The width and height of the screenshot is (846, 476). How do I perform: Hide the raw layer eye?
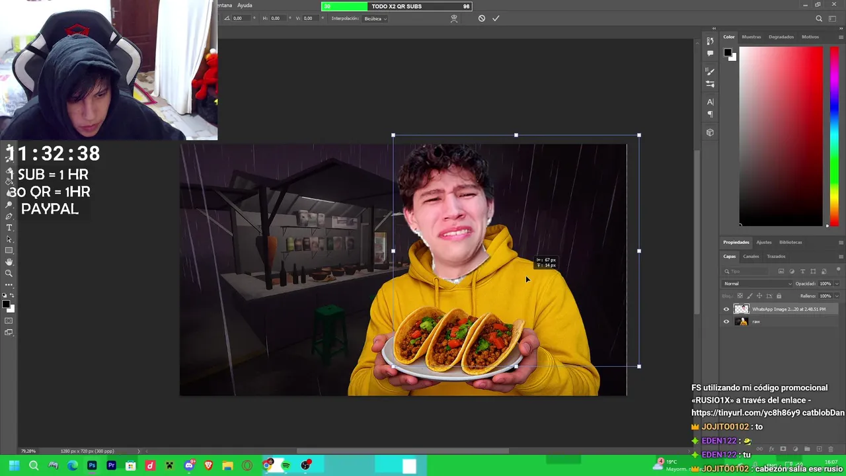[x=726, y=322]
